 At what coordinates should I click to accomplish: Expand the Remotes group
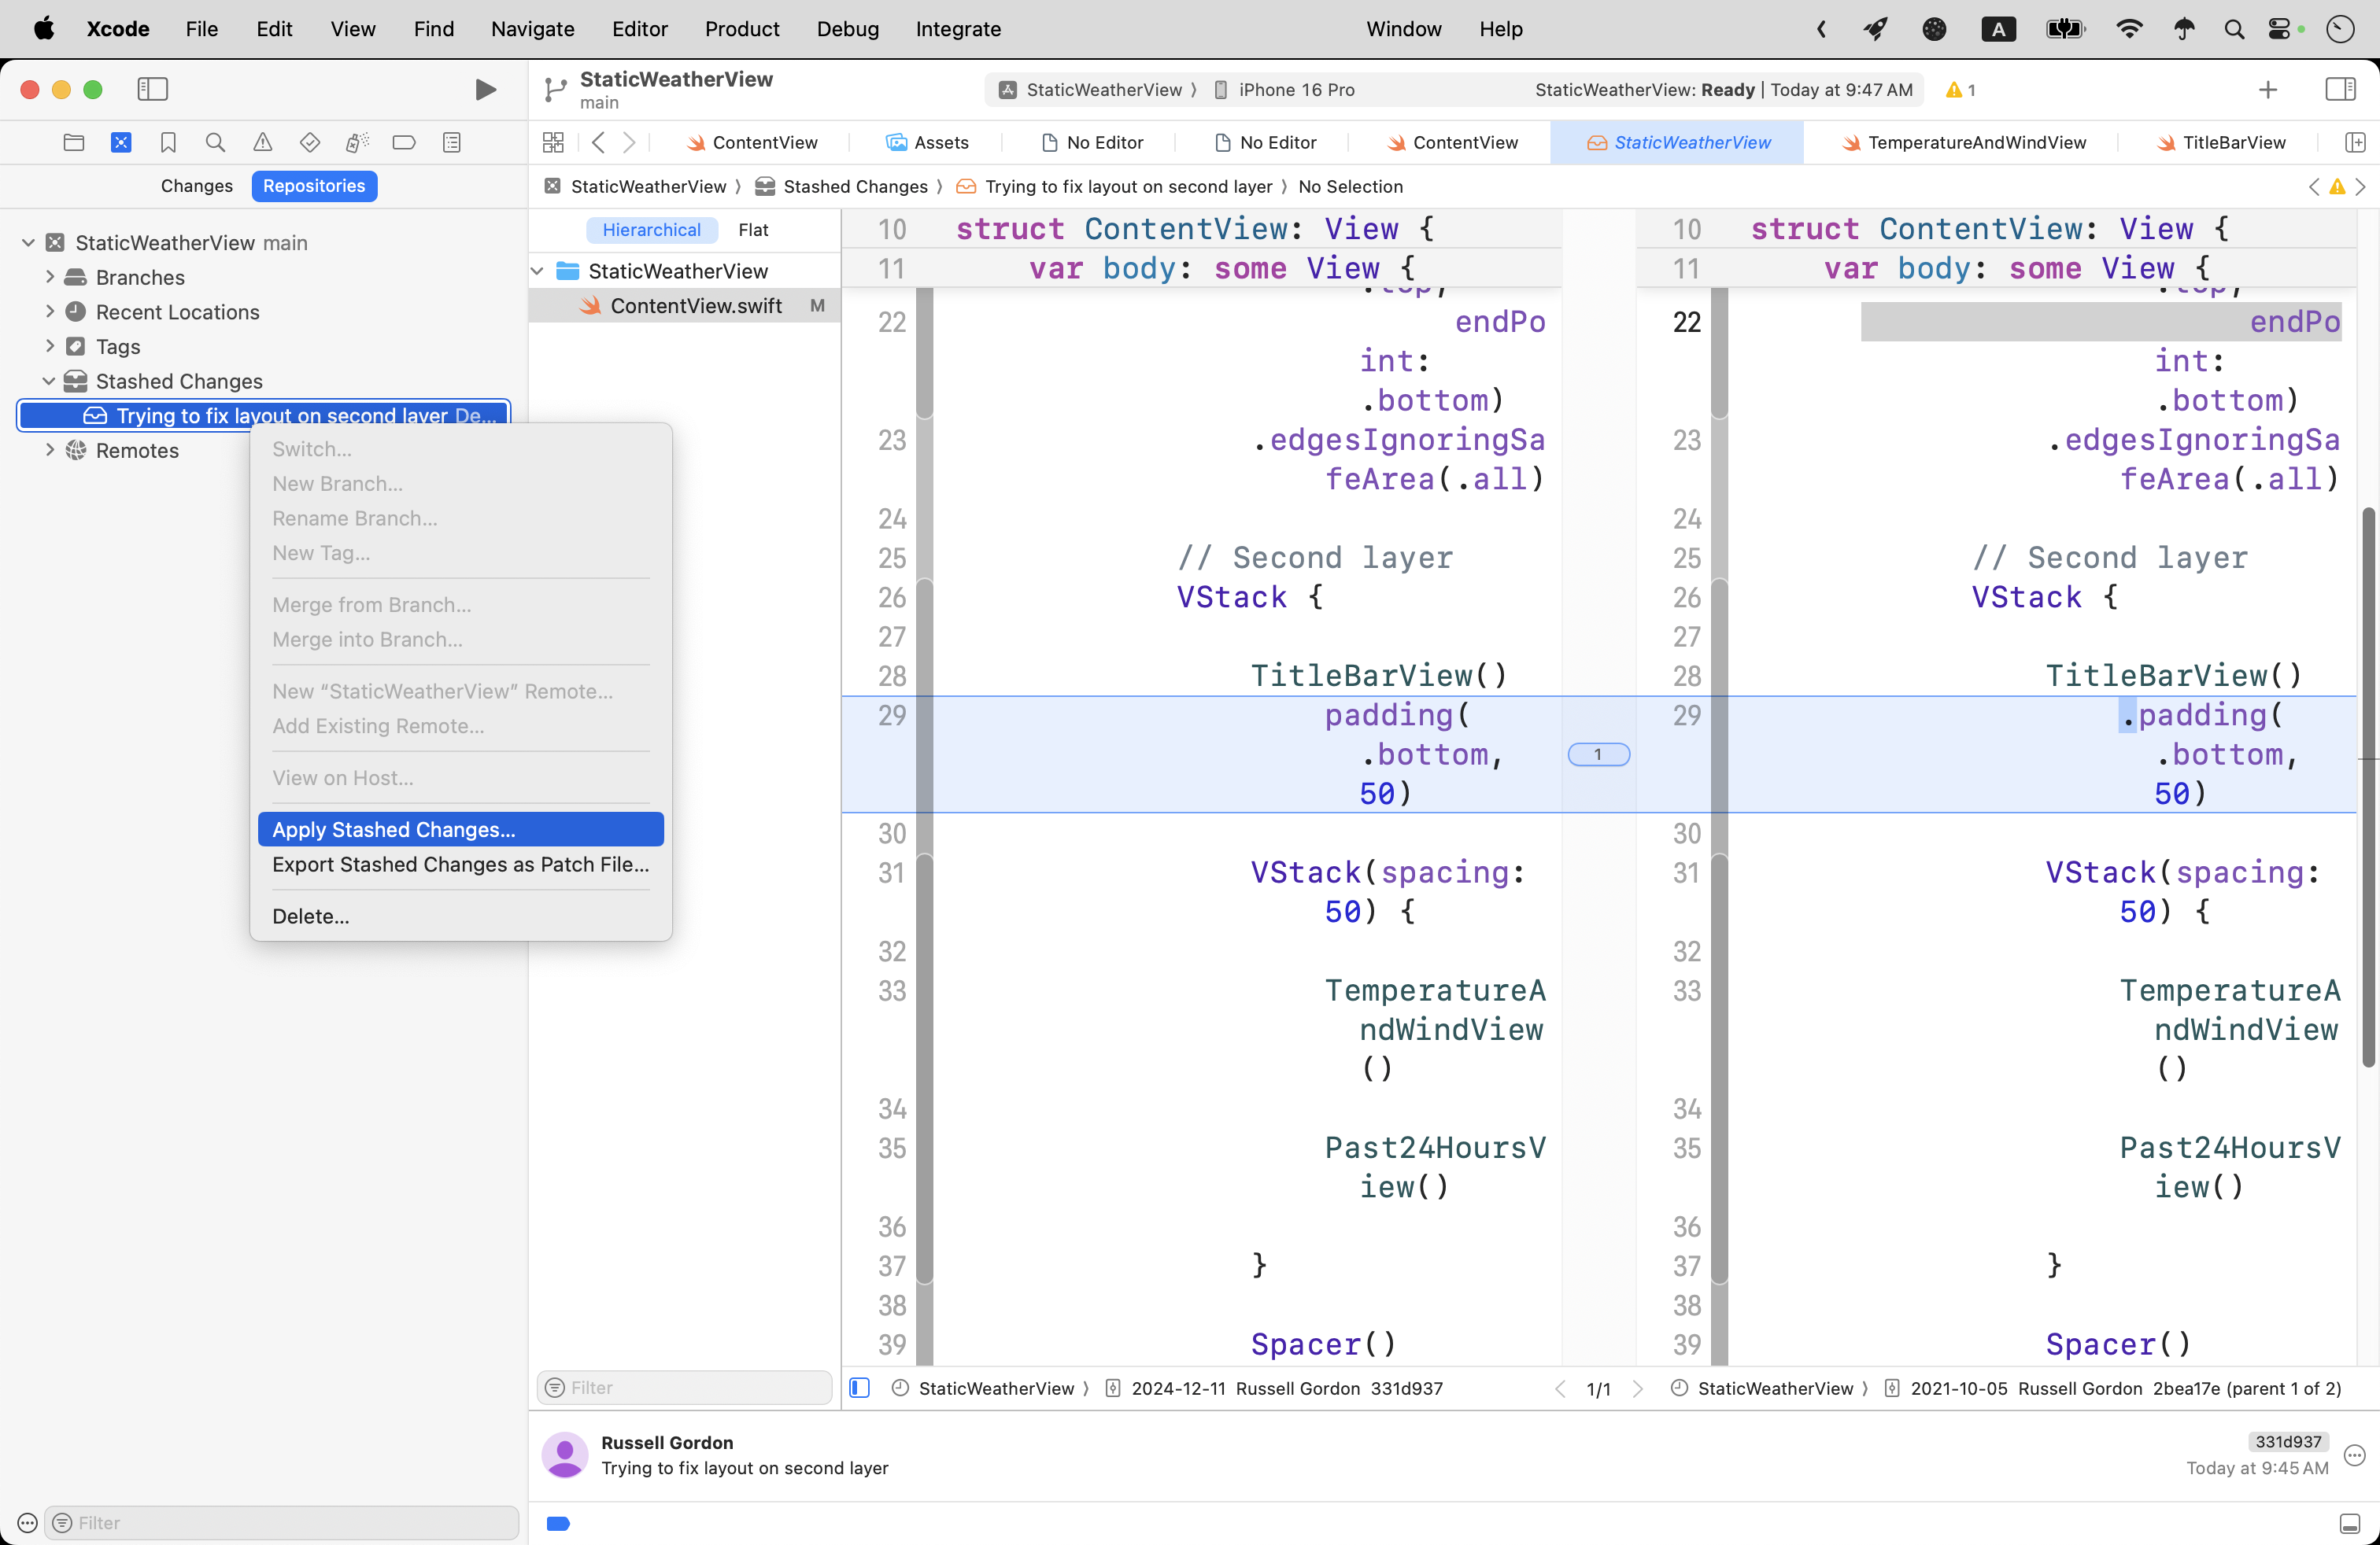[x=49, y=451]
